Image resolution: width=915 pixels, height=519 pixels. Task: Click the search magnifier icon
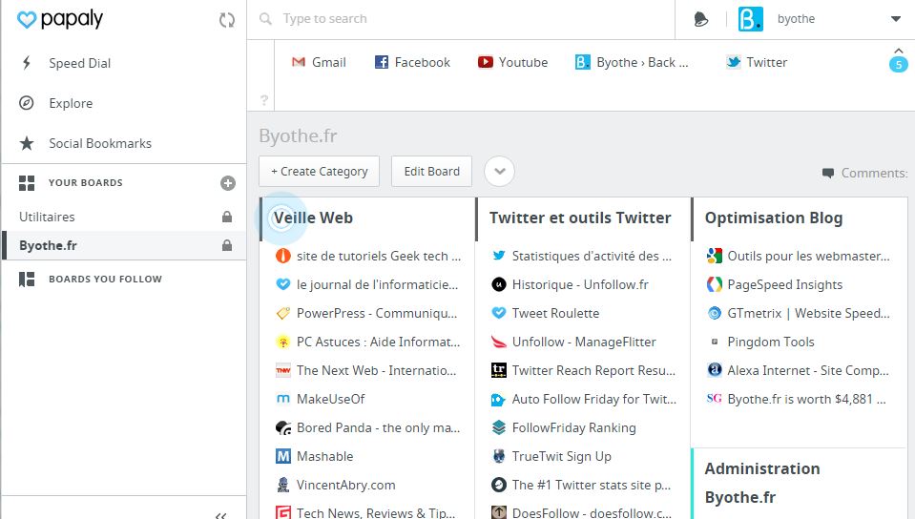(265, 19)
